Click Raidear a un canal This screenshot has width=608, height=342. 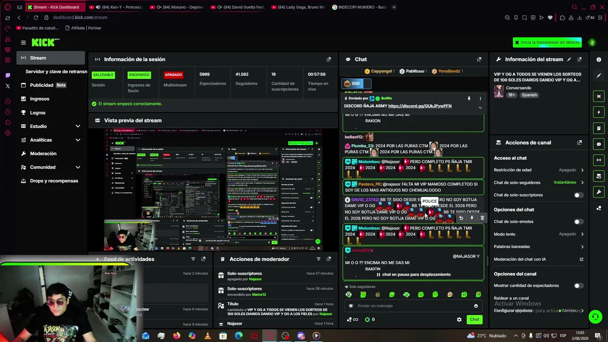tap(511, 298)
